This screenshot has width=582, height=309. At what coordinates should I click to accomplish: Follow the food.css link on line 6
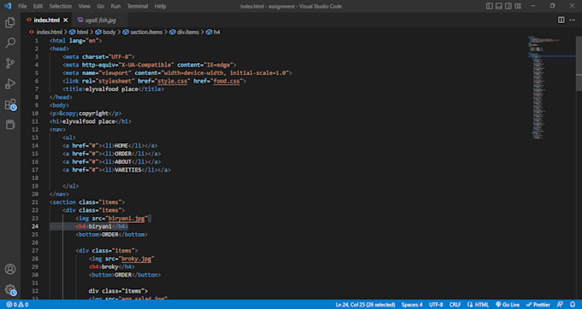pyautogui.click(x=227, y=81)
